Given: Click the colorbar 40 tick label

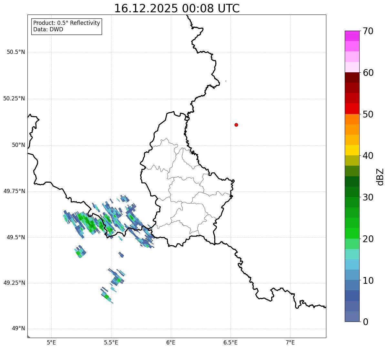Looking at the screenshot, I should tap(368, 156).
